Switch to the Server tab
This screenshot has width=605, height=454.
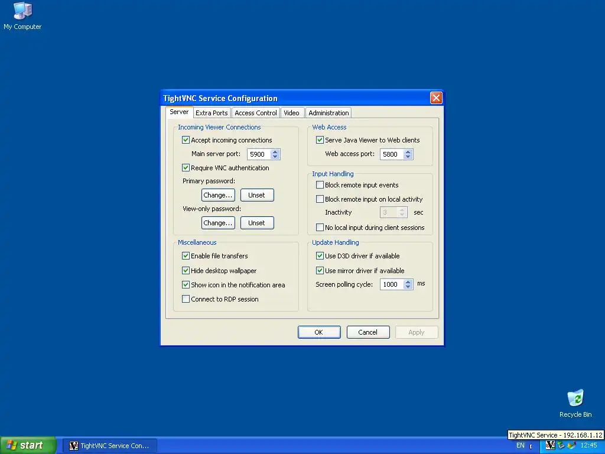179,112
